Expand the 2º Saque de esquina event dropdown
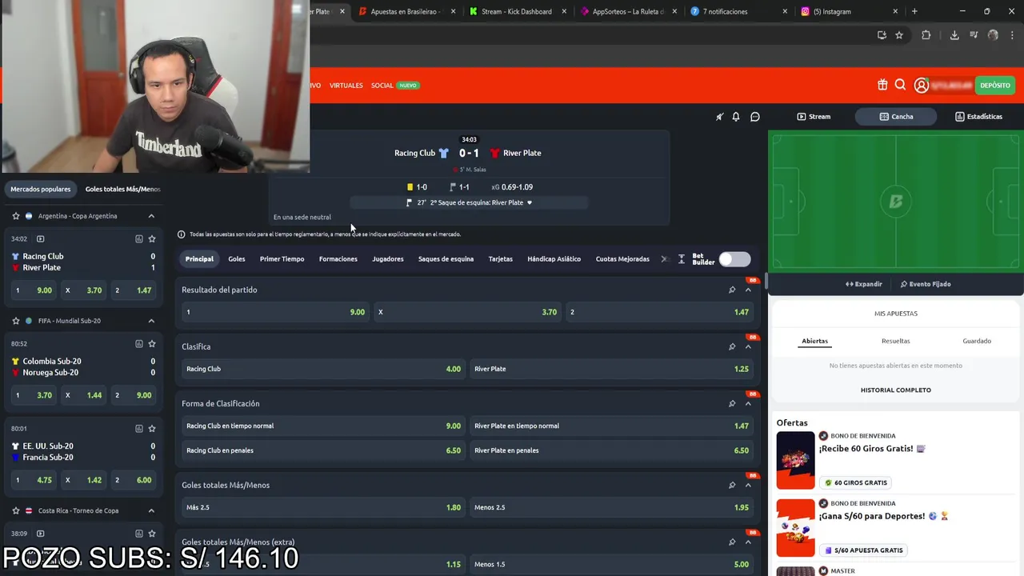This screenshot has height=576, width=1024. click(529, 202)
